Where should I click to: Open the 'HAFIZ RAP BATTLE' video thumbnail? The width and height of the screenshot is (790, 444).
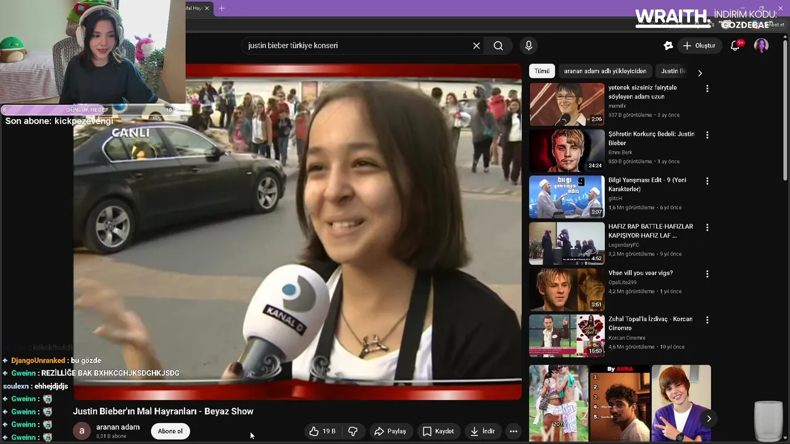[567, 243]
